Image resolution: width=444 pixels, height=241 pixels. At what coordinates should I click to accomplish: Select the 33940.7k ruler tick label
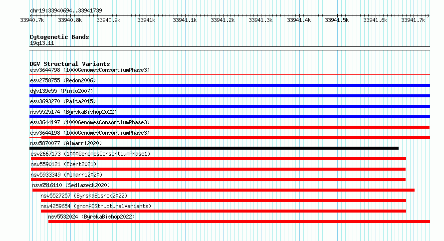coord(32,20)
